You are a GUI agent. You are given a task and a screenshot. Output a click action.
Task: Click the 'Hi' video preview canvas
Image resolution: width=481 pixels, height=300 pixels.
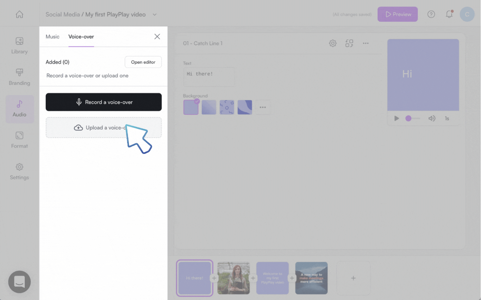tap(423, 75)
